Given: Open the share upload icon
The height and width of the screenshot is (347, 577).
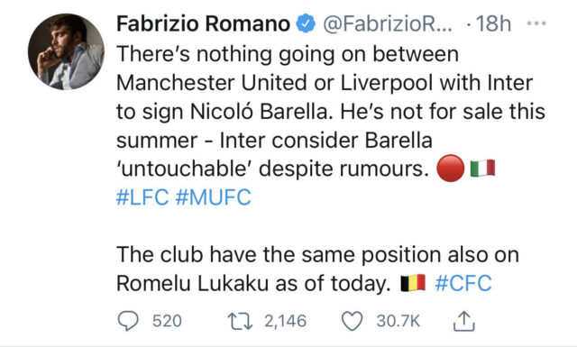Looking at the screenshot, I should pos(464,321).
